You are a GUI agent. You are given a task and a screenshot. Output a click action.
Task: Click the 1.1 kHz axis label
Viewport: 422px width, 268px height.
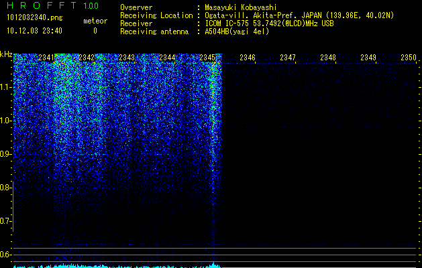click(5, 87)
